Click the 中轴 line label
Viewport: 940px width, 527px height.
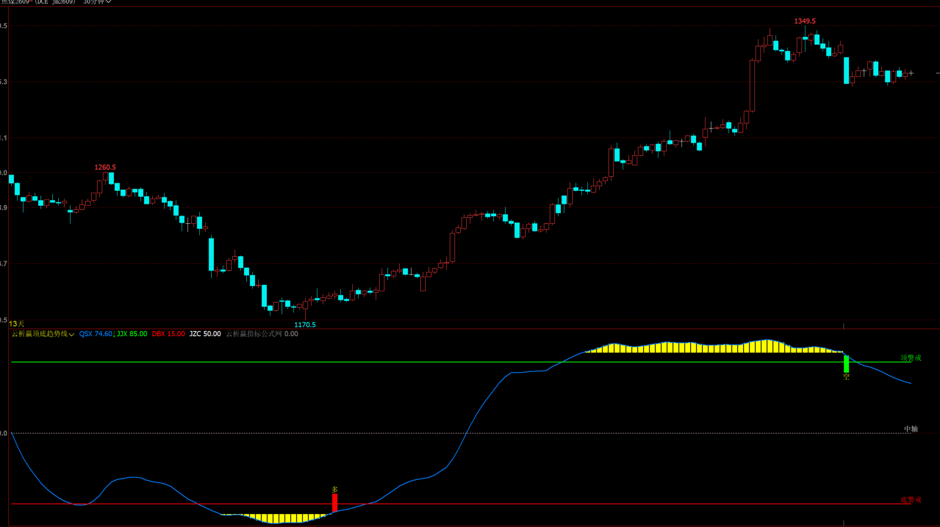pos(911,429)
